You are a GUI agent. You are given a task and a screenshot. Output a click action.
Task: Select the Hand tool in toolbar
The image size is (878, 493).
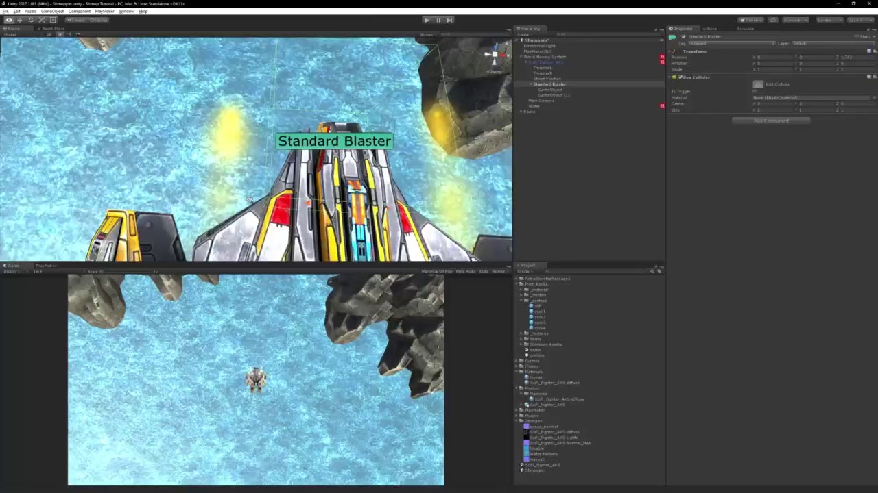9,20
